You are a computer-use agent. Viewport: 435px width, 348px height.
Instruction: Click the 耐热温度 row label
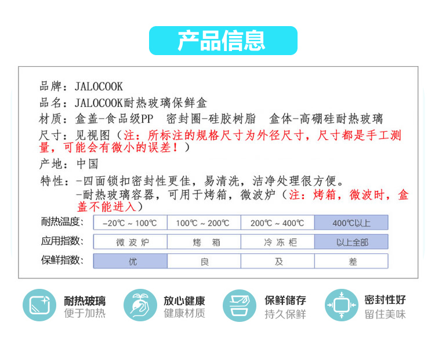tap(62, 222)
